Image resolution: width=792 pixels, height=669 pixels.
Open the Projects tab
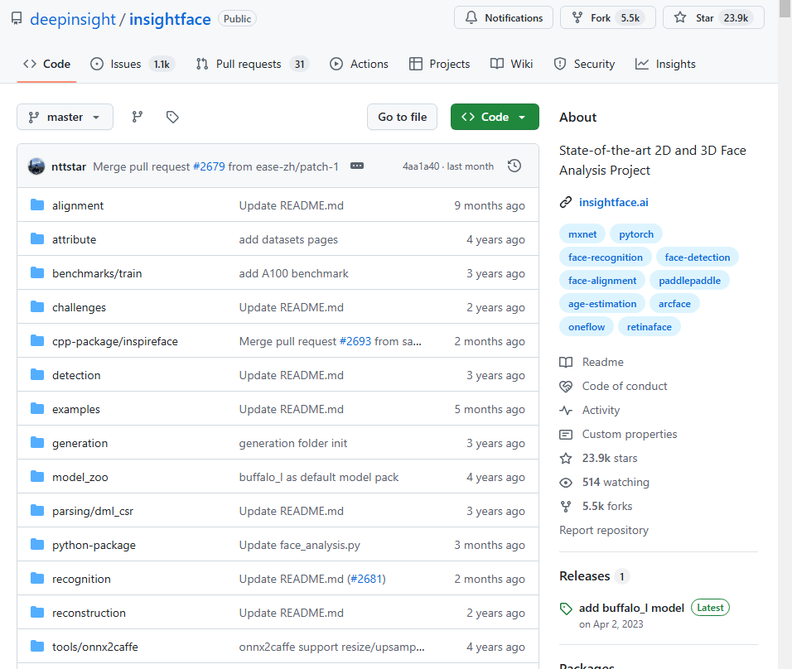pyautogui.click(x=439, y=64)
